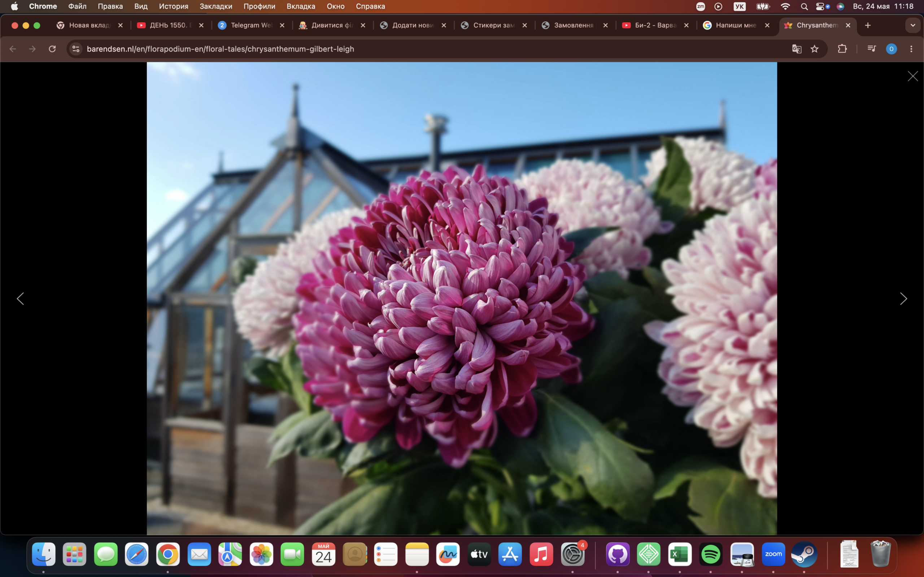
Task: Open Excel from the Dock
Action: (680, 554)
